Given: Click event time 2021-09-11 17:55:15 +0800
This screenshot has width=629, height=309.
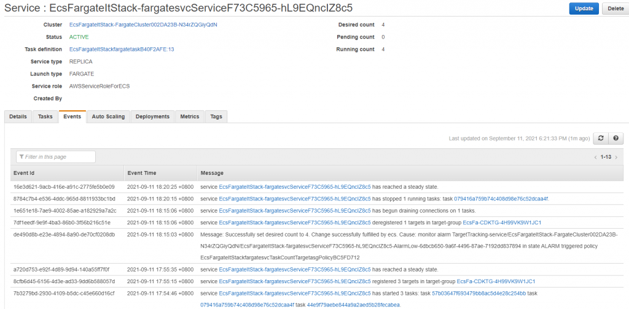Looking at the screenshot, I should click(x=160, y=281).
